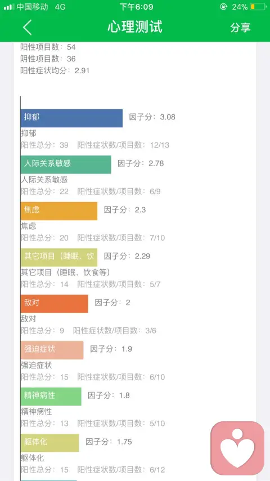The image size is (270, 481).
Task: Click the 分享 share button
Action: pyautogui.click(x=240, y=27)
